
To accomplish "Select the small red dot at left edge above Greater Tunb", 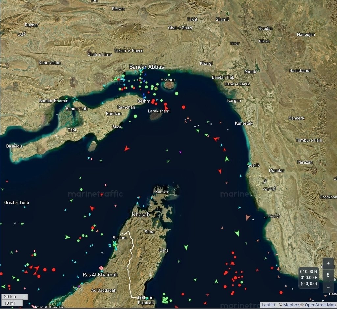I will tap(7, 182).
